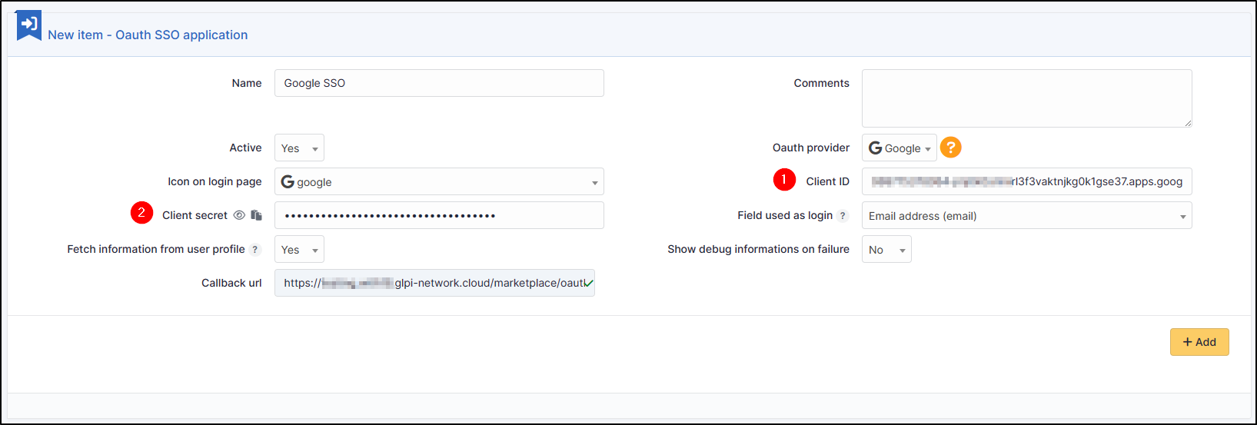Click the green checkmark in Callback url field
This screenshot has height=425, width=1257.
coord(588,283)
